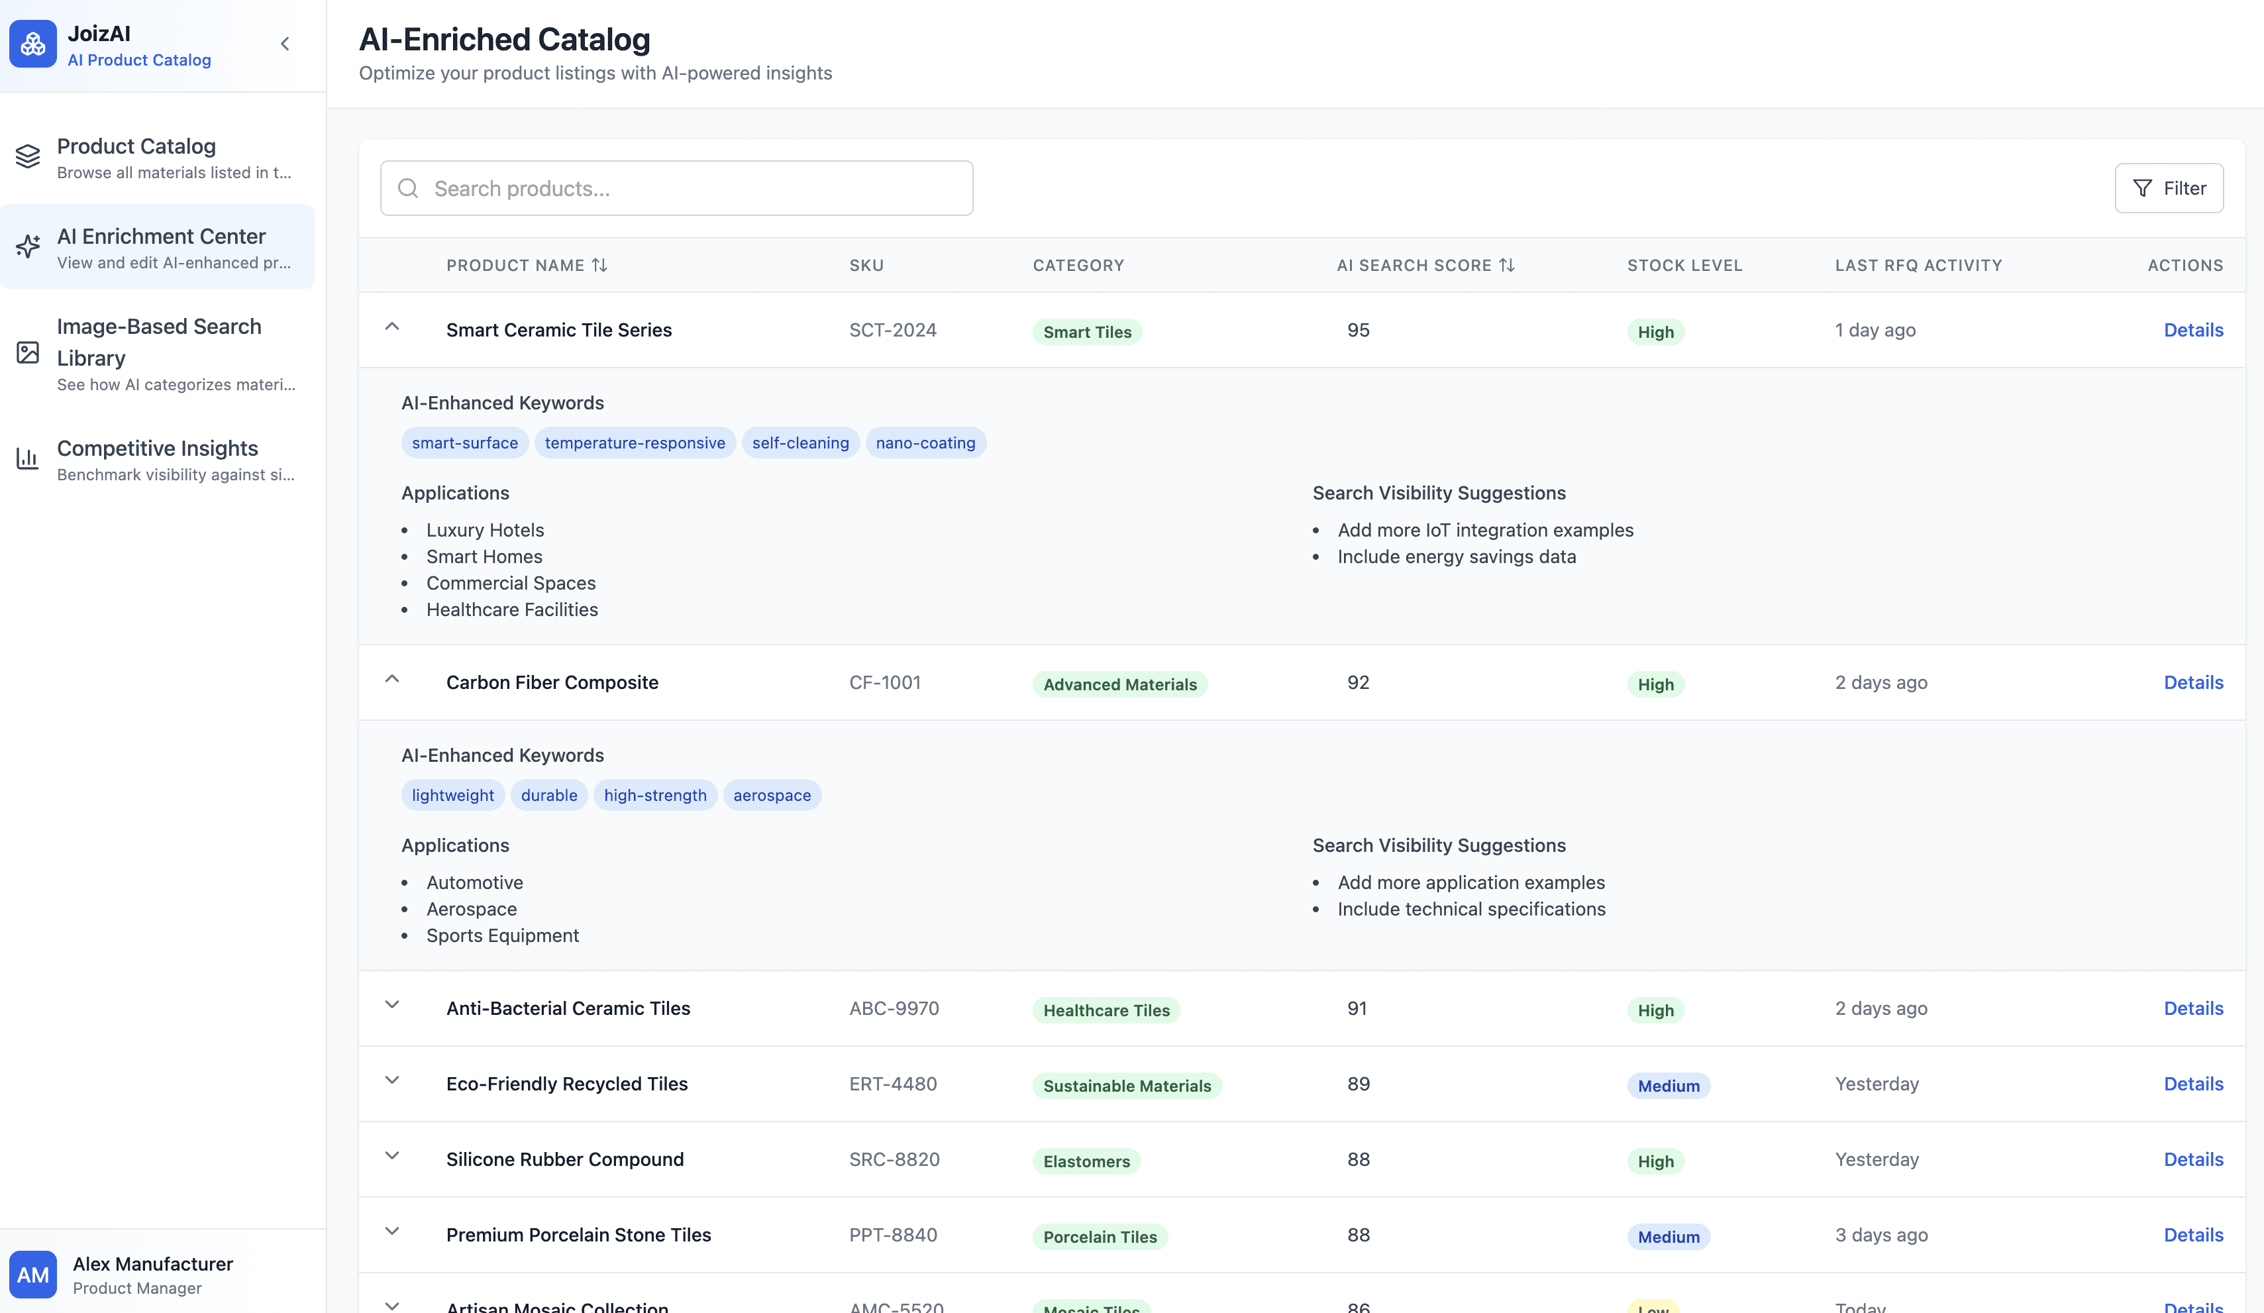Click the AI Enrichment Center sparkle icon
Screen dimensions: 2264x1313
click(x=28, y=246)
